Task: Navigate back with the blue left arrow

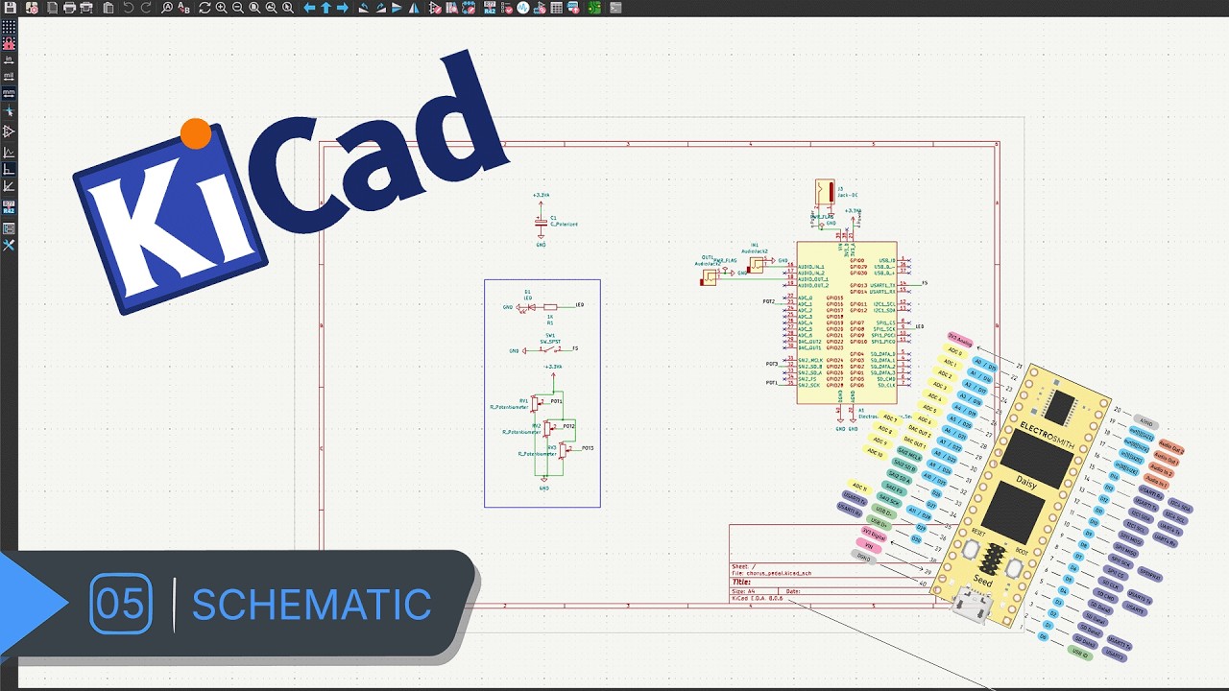Action: 309,8
